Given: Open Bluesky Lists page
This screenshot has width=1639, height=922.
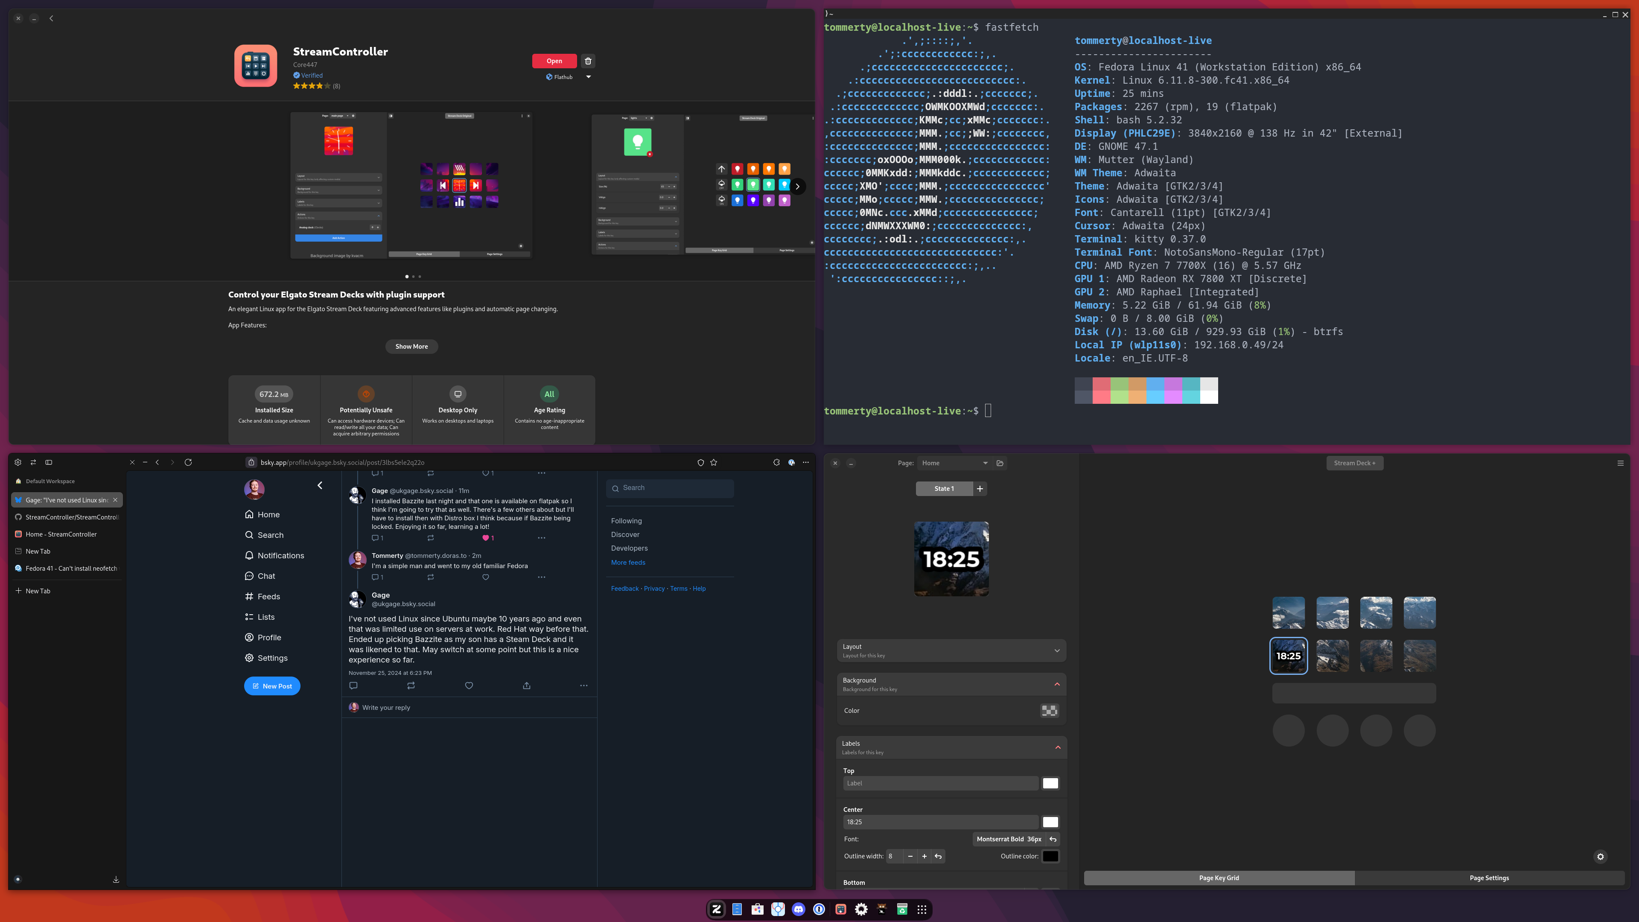Looking at the screenshot, I should click(x=260, y=617).
